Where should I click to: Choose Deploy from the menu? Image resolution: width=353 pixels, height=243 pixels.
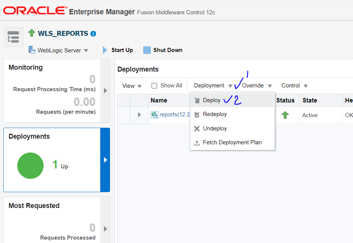(232, 100)
